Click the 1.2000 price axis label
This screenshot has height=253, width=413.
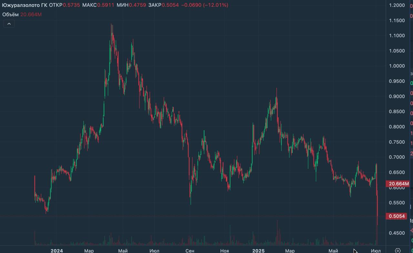pos(397,5)
